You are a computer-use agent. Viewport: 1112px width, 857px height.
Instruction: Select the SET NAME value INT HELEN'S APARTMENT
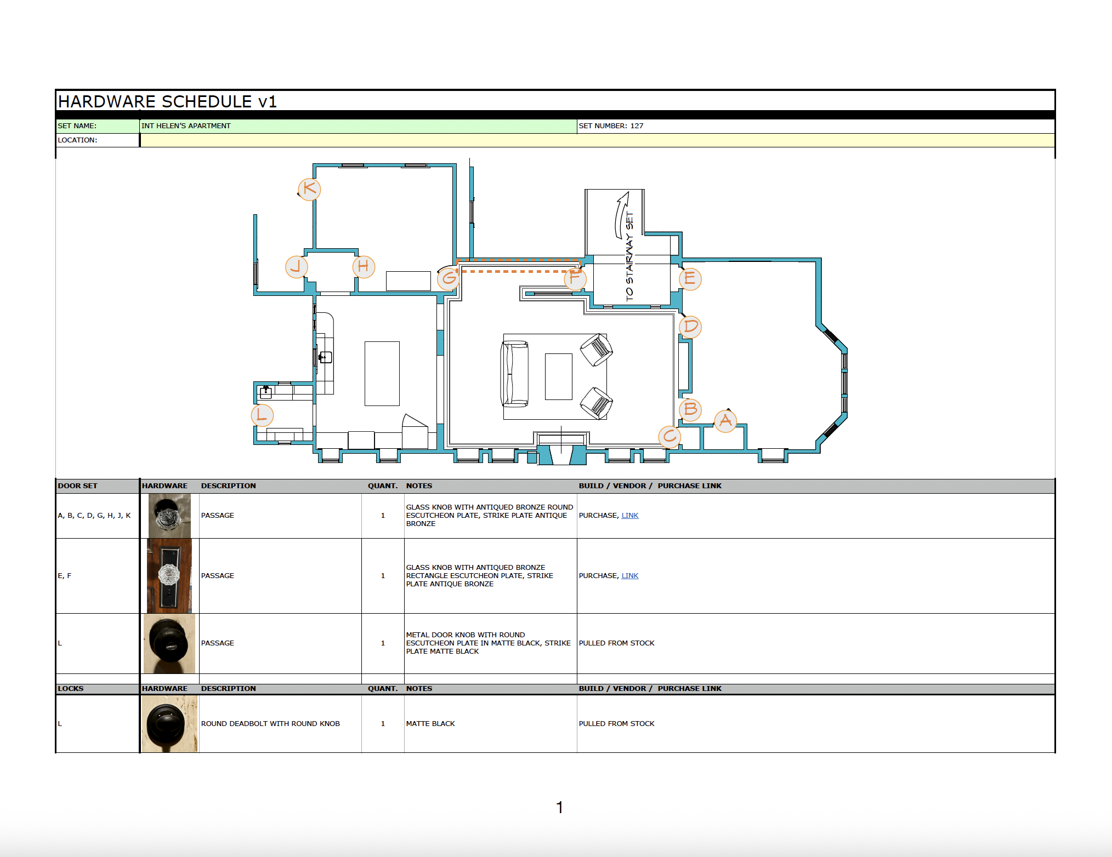[186, 125]
